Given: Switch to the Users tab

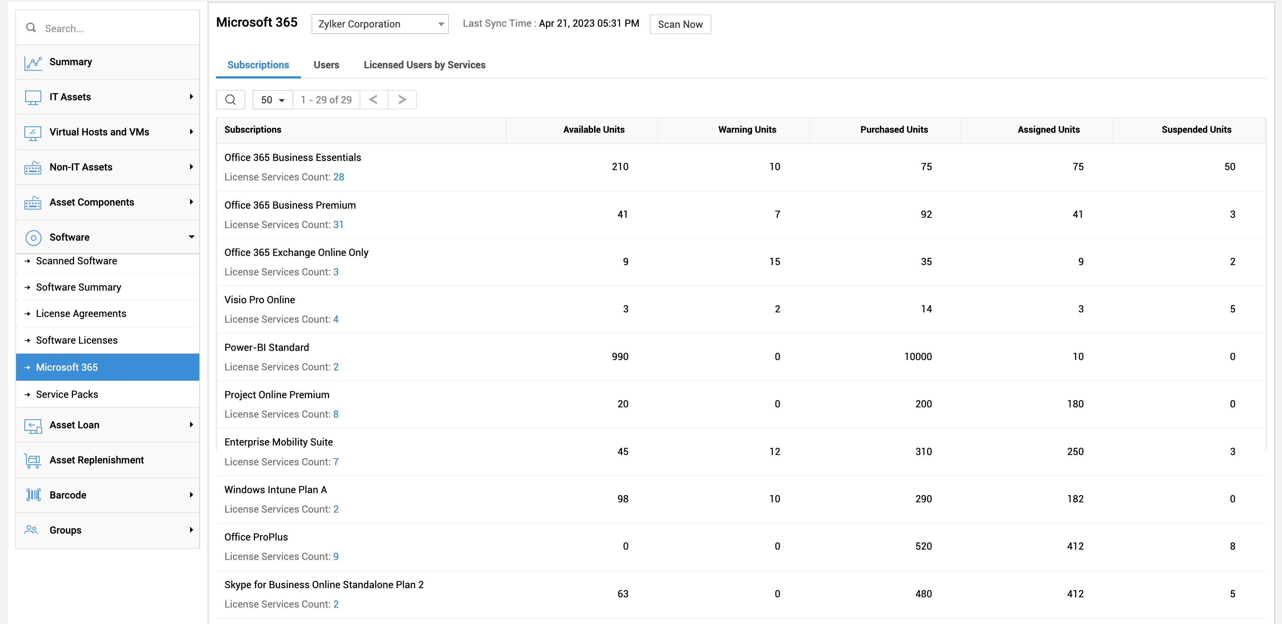Looking at the screenshot, I should coord(326,65).
